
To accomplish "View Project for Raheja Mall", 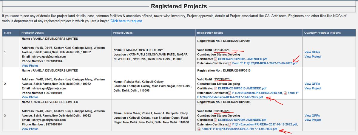I will click(x=313, y=88).
